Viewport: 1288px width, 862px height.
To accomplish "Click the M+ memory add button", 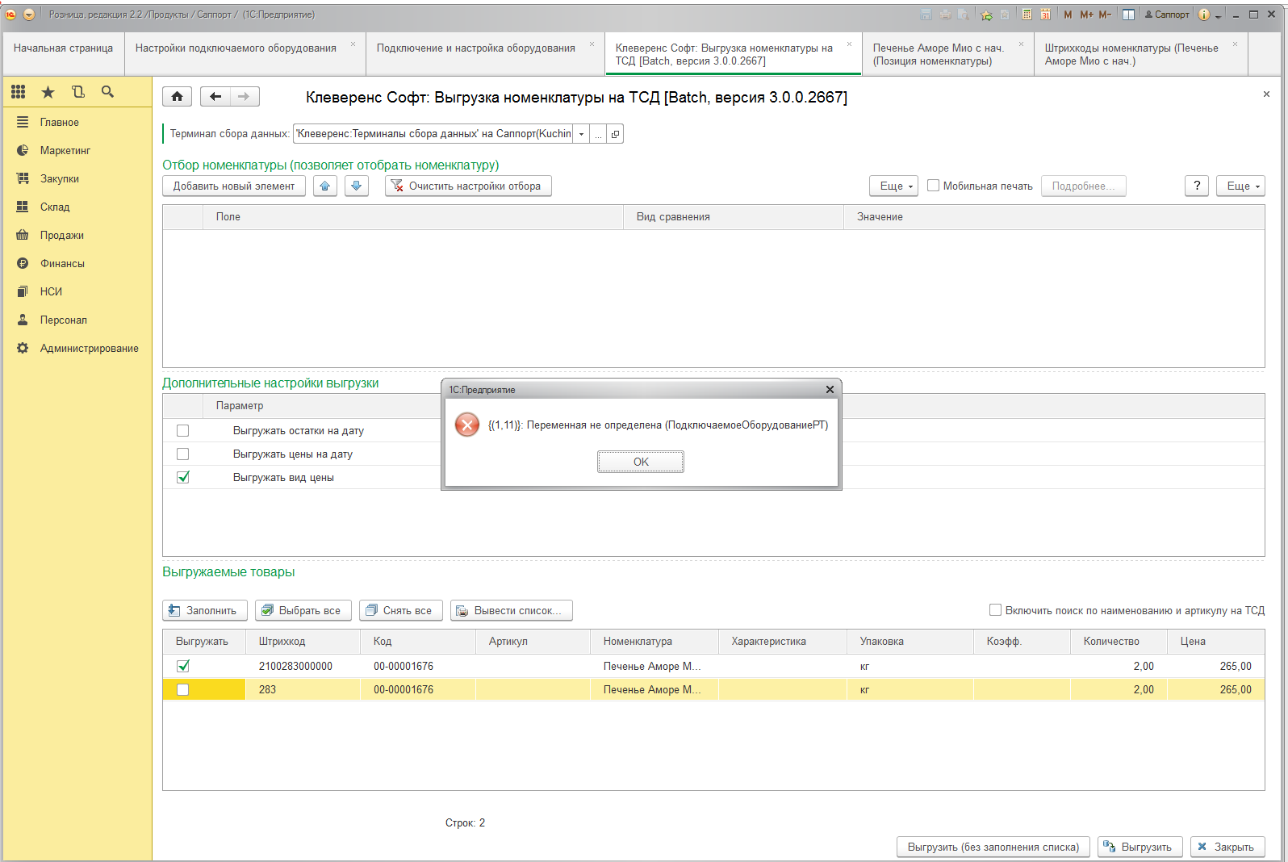I will pyautogui.click(x=1086, y=15).
